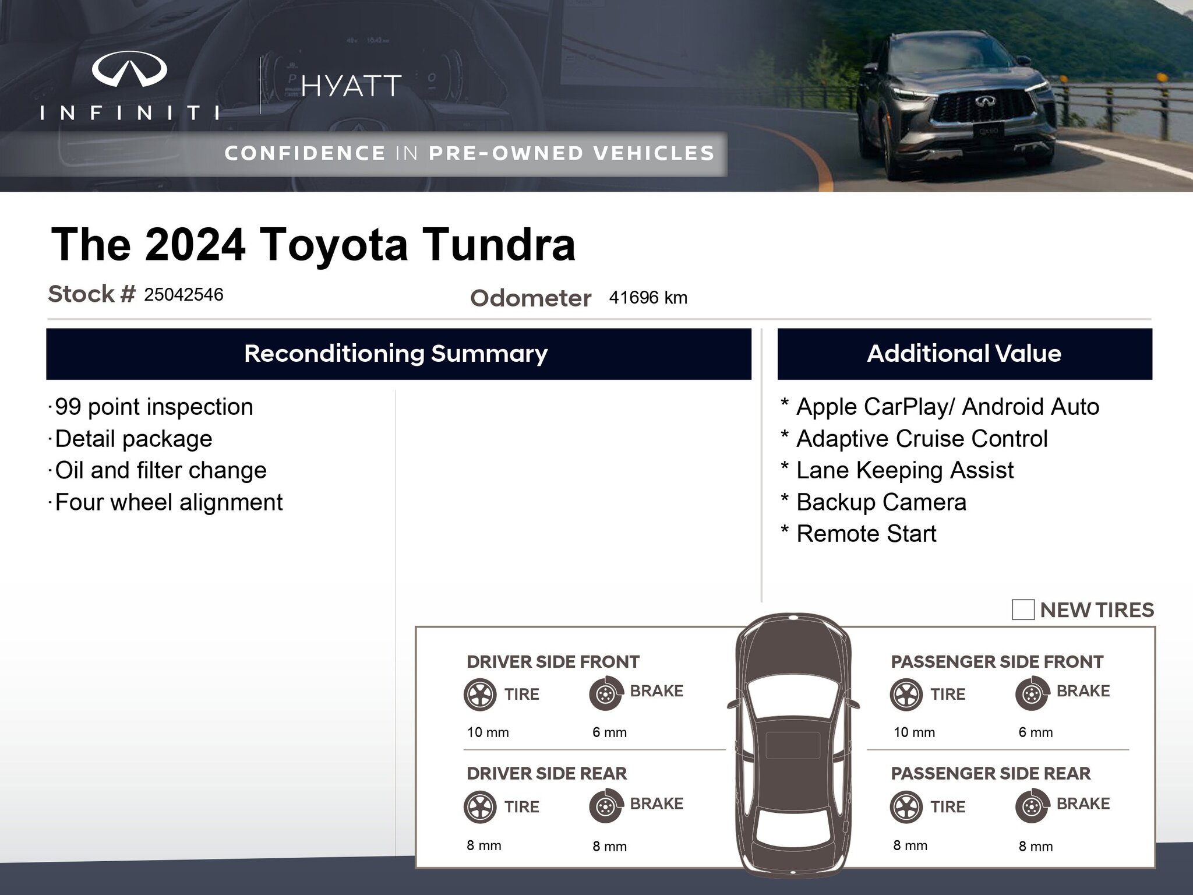The image size is (1193, 895).
Task: Click passenger side rear brake icon
Action: 1032,806
